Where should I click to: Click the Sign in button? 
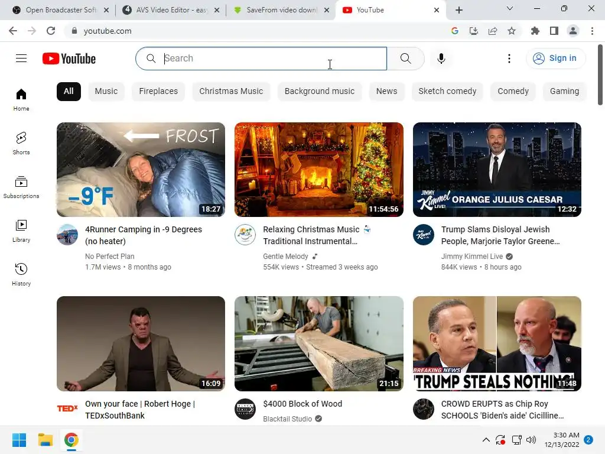[555, 59]
